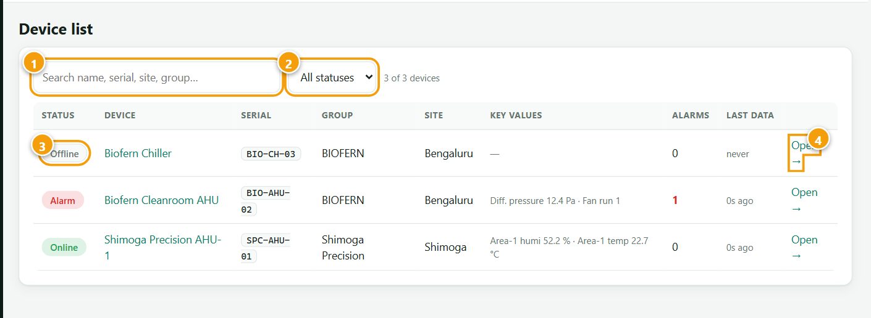871x318 pixels.
Task: Click the LAST DATA column header
Action: pos(750,115)
